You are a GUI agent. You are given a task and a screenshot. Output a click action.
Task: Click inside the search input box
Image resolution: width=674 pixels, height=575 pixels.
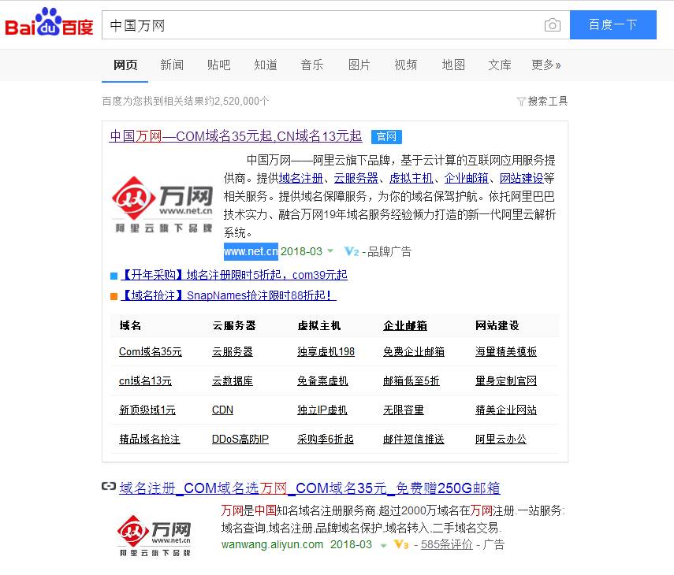pos(315,24)
